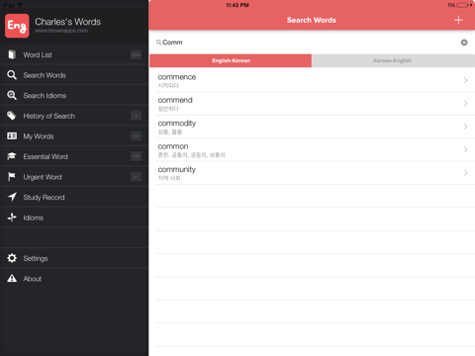
Task: Open the My Words menu item
Action: tap(74, 135)
